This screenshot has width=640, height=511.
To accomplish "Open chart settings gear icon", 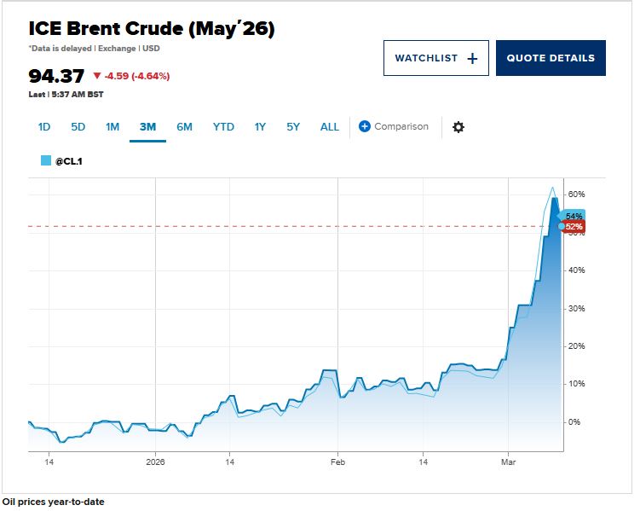I will click(x=458, y=127).
